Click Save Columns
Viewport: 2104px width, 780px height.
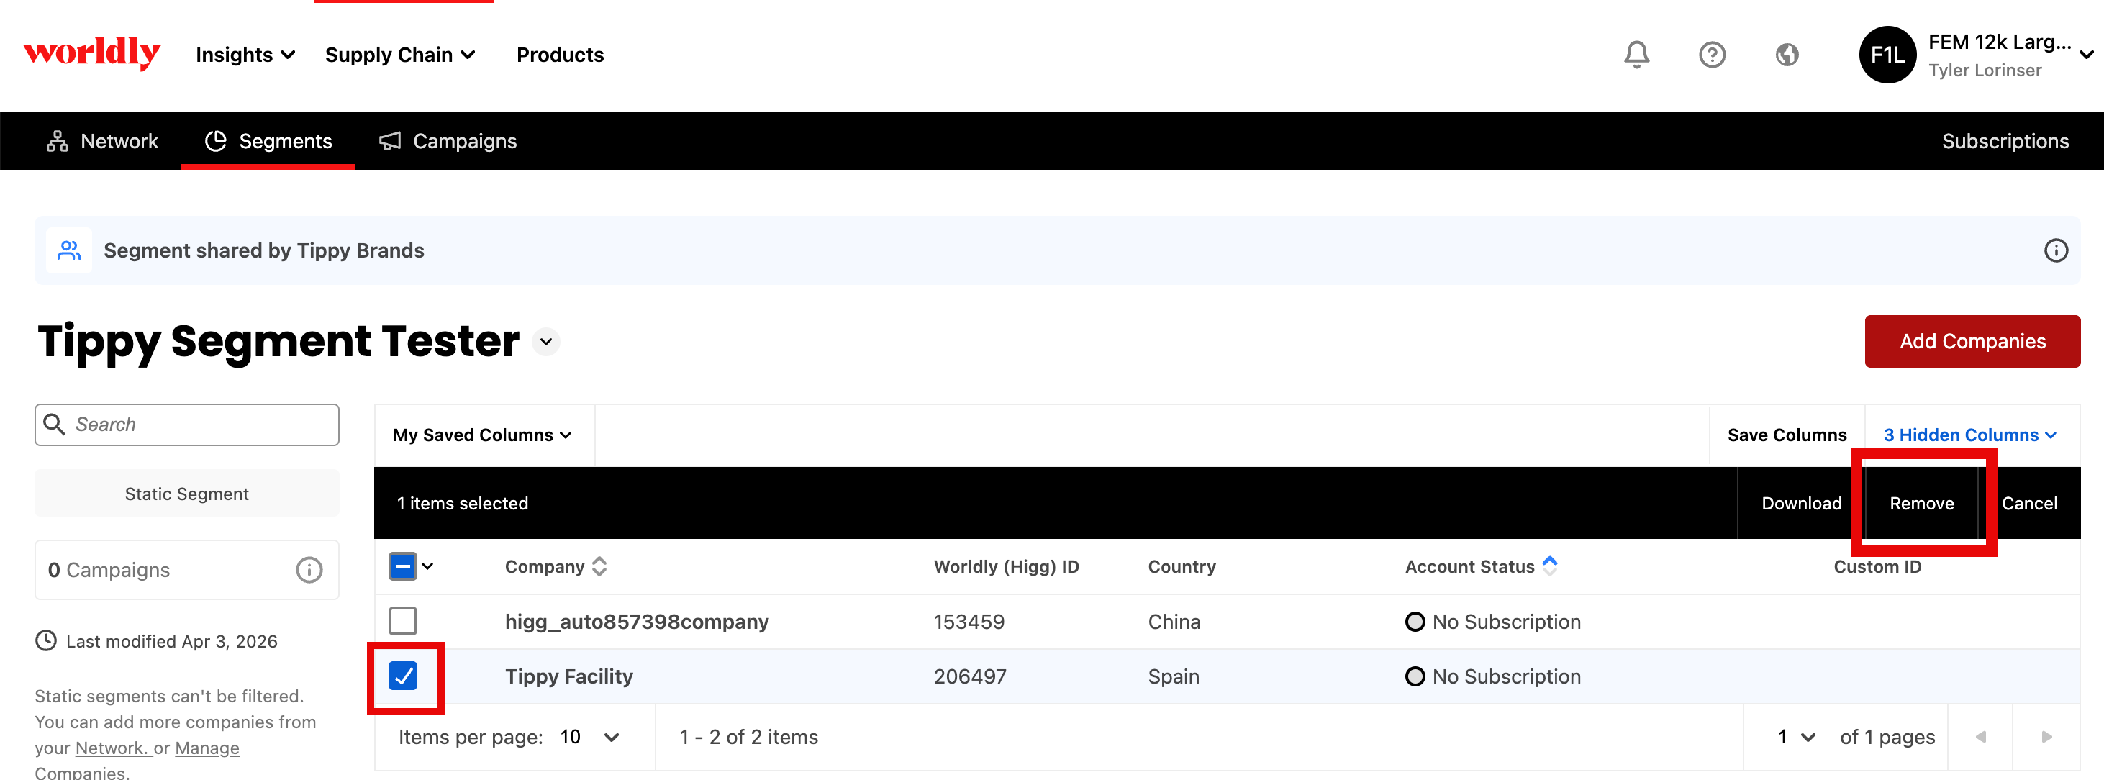tap(1786, 435)
